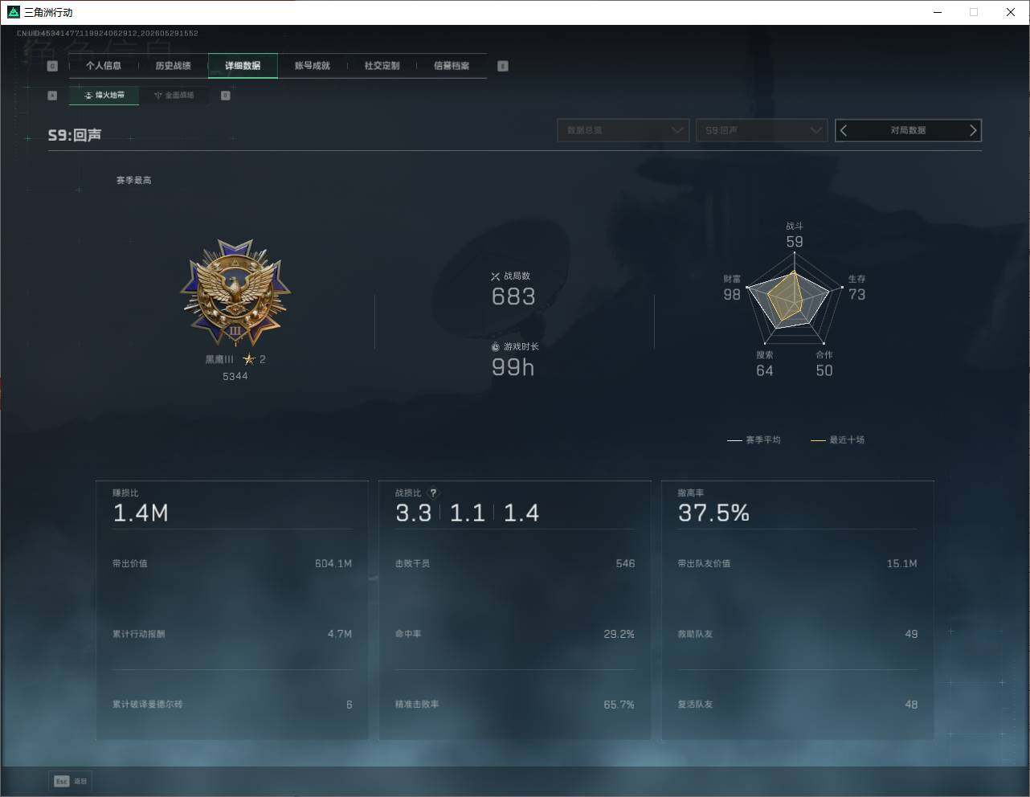Click the 带出价值 604.1M row
1030x797 pixels.
click(x=232, y=564)
